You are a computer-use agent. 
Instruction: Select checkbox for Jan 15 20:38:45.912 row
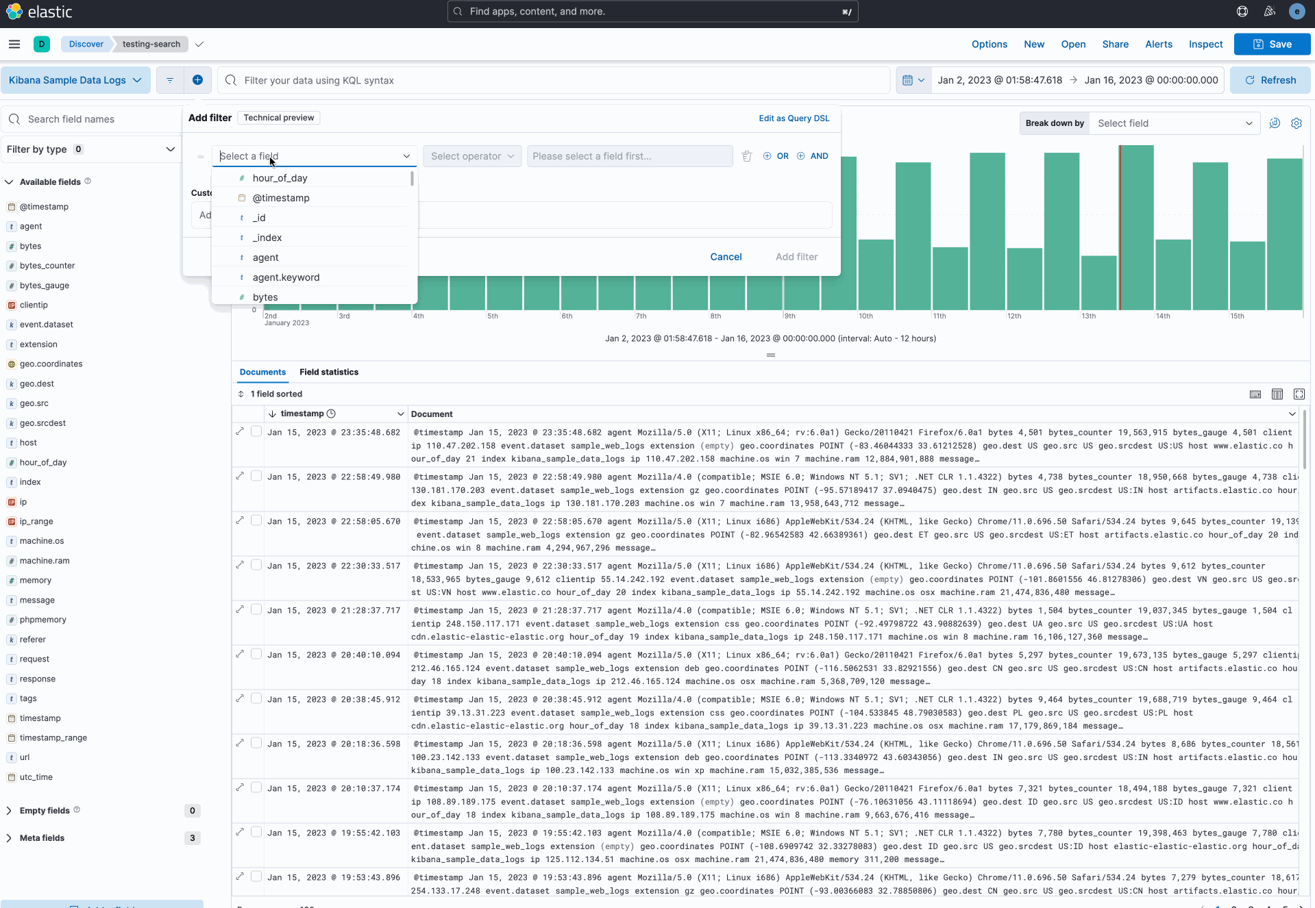[256, 698]
